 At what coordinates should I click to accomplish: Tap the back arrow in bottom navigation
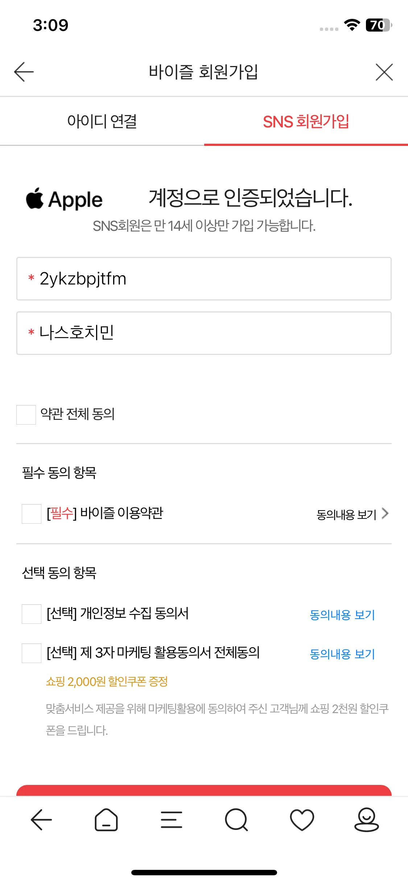coord(41,819)
